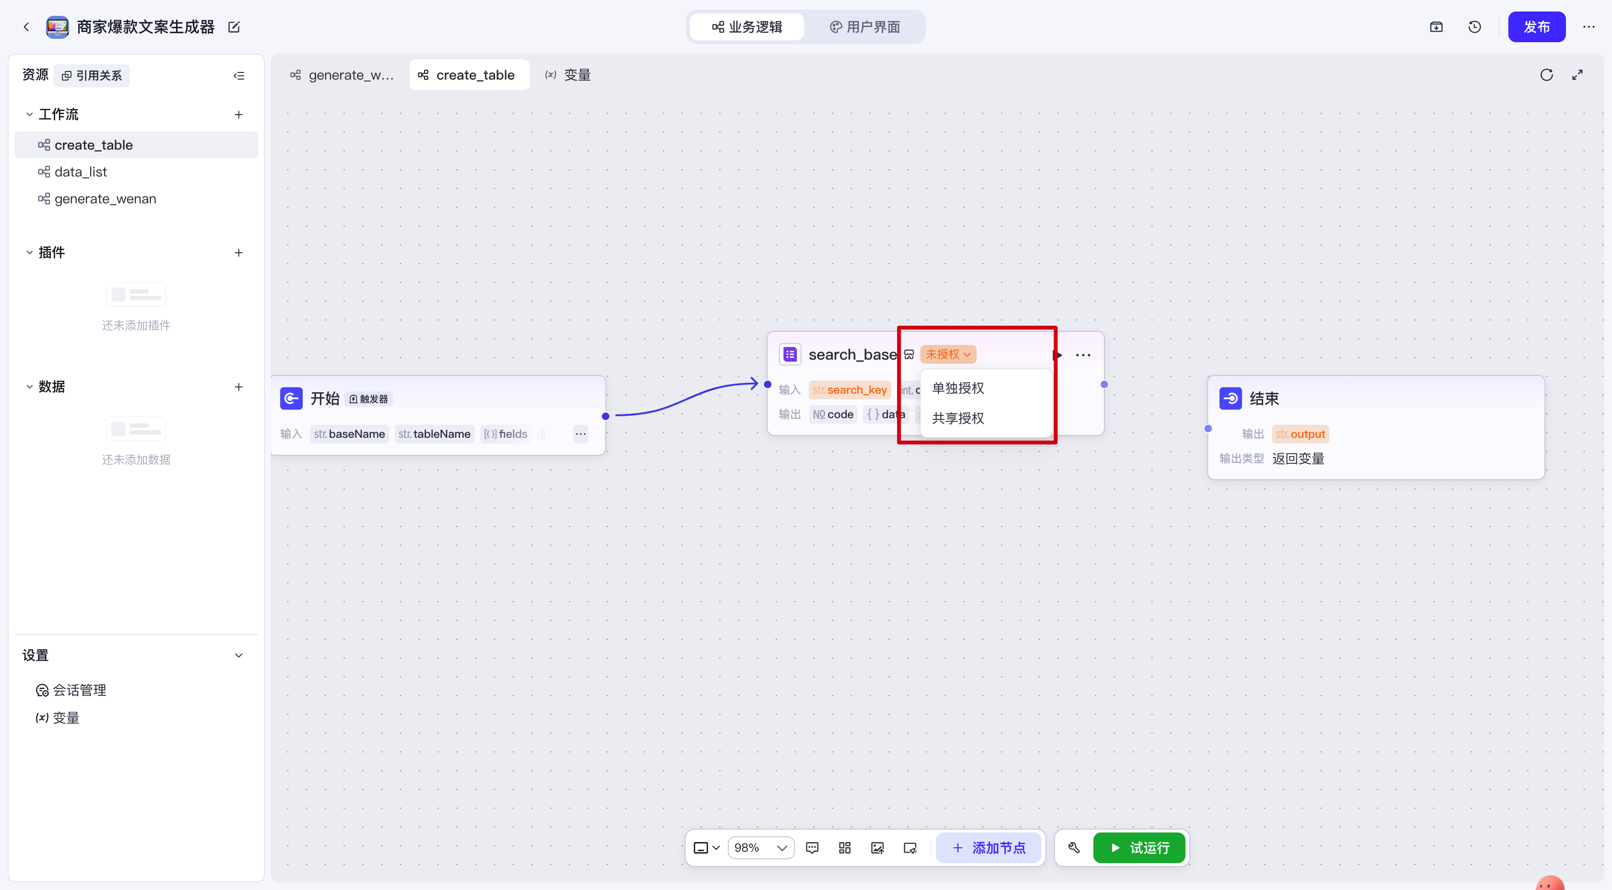This screenshot has width=1612, height=890.
Task: Collapse the resources sidebar icon
Action: click(238, 76)
